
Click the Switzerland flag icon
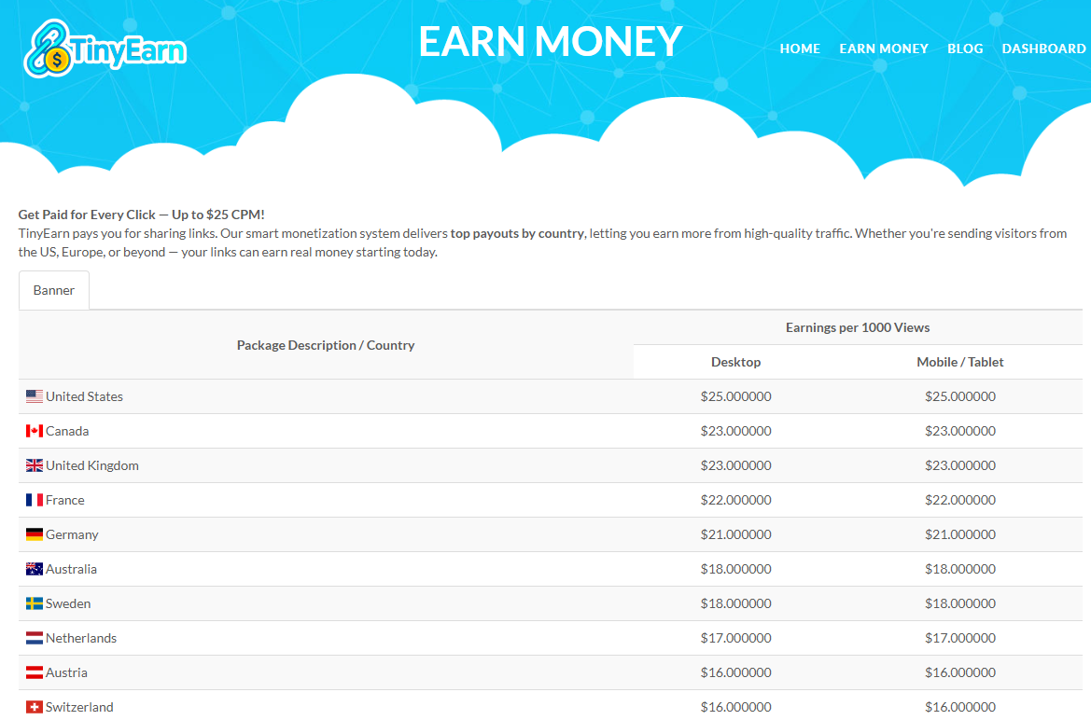point(35,707)
